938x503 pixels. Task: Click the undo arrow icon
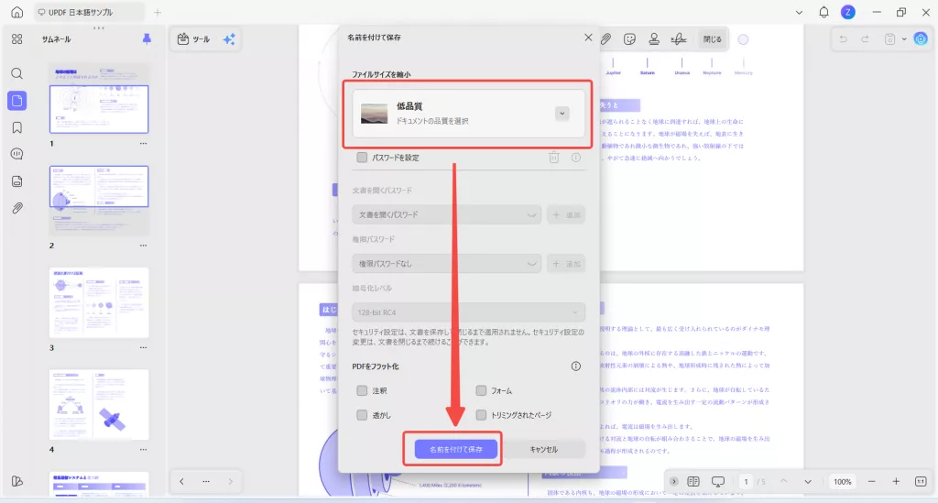point(843,38)
